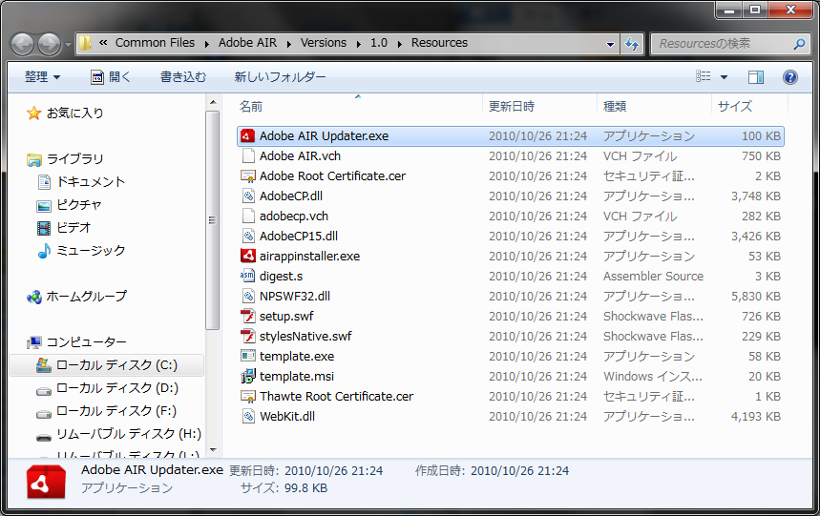820x516 pixels.
Task: Click the airappinstaller.exe icon
Action: coord(247,257)
